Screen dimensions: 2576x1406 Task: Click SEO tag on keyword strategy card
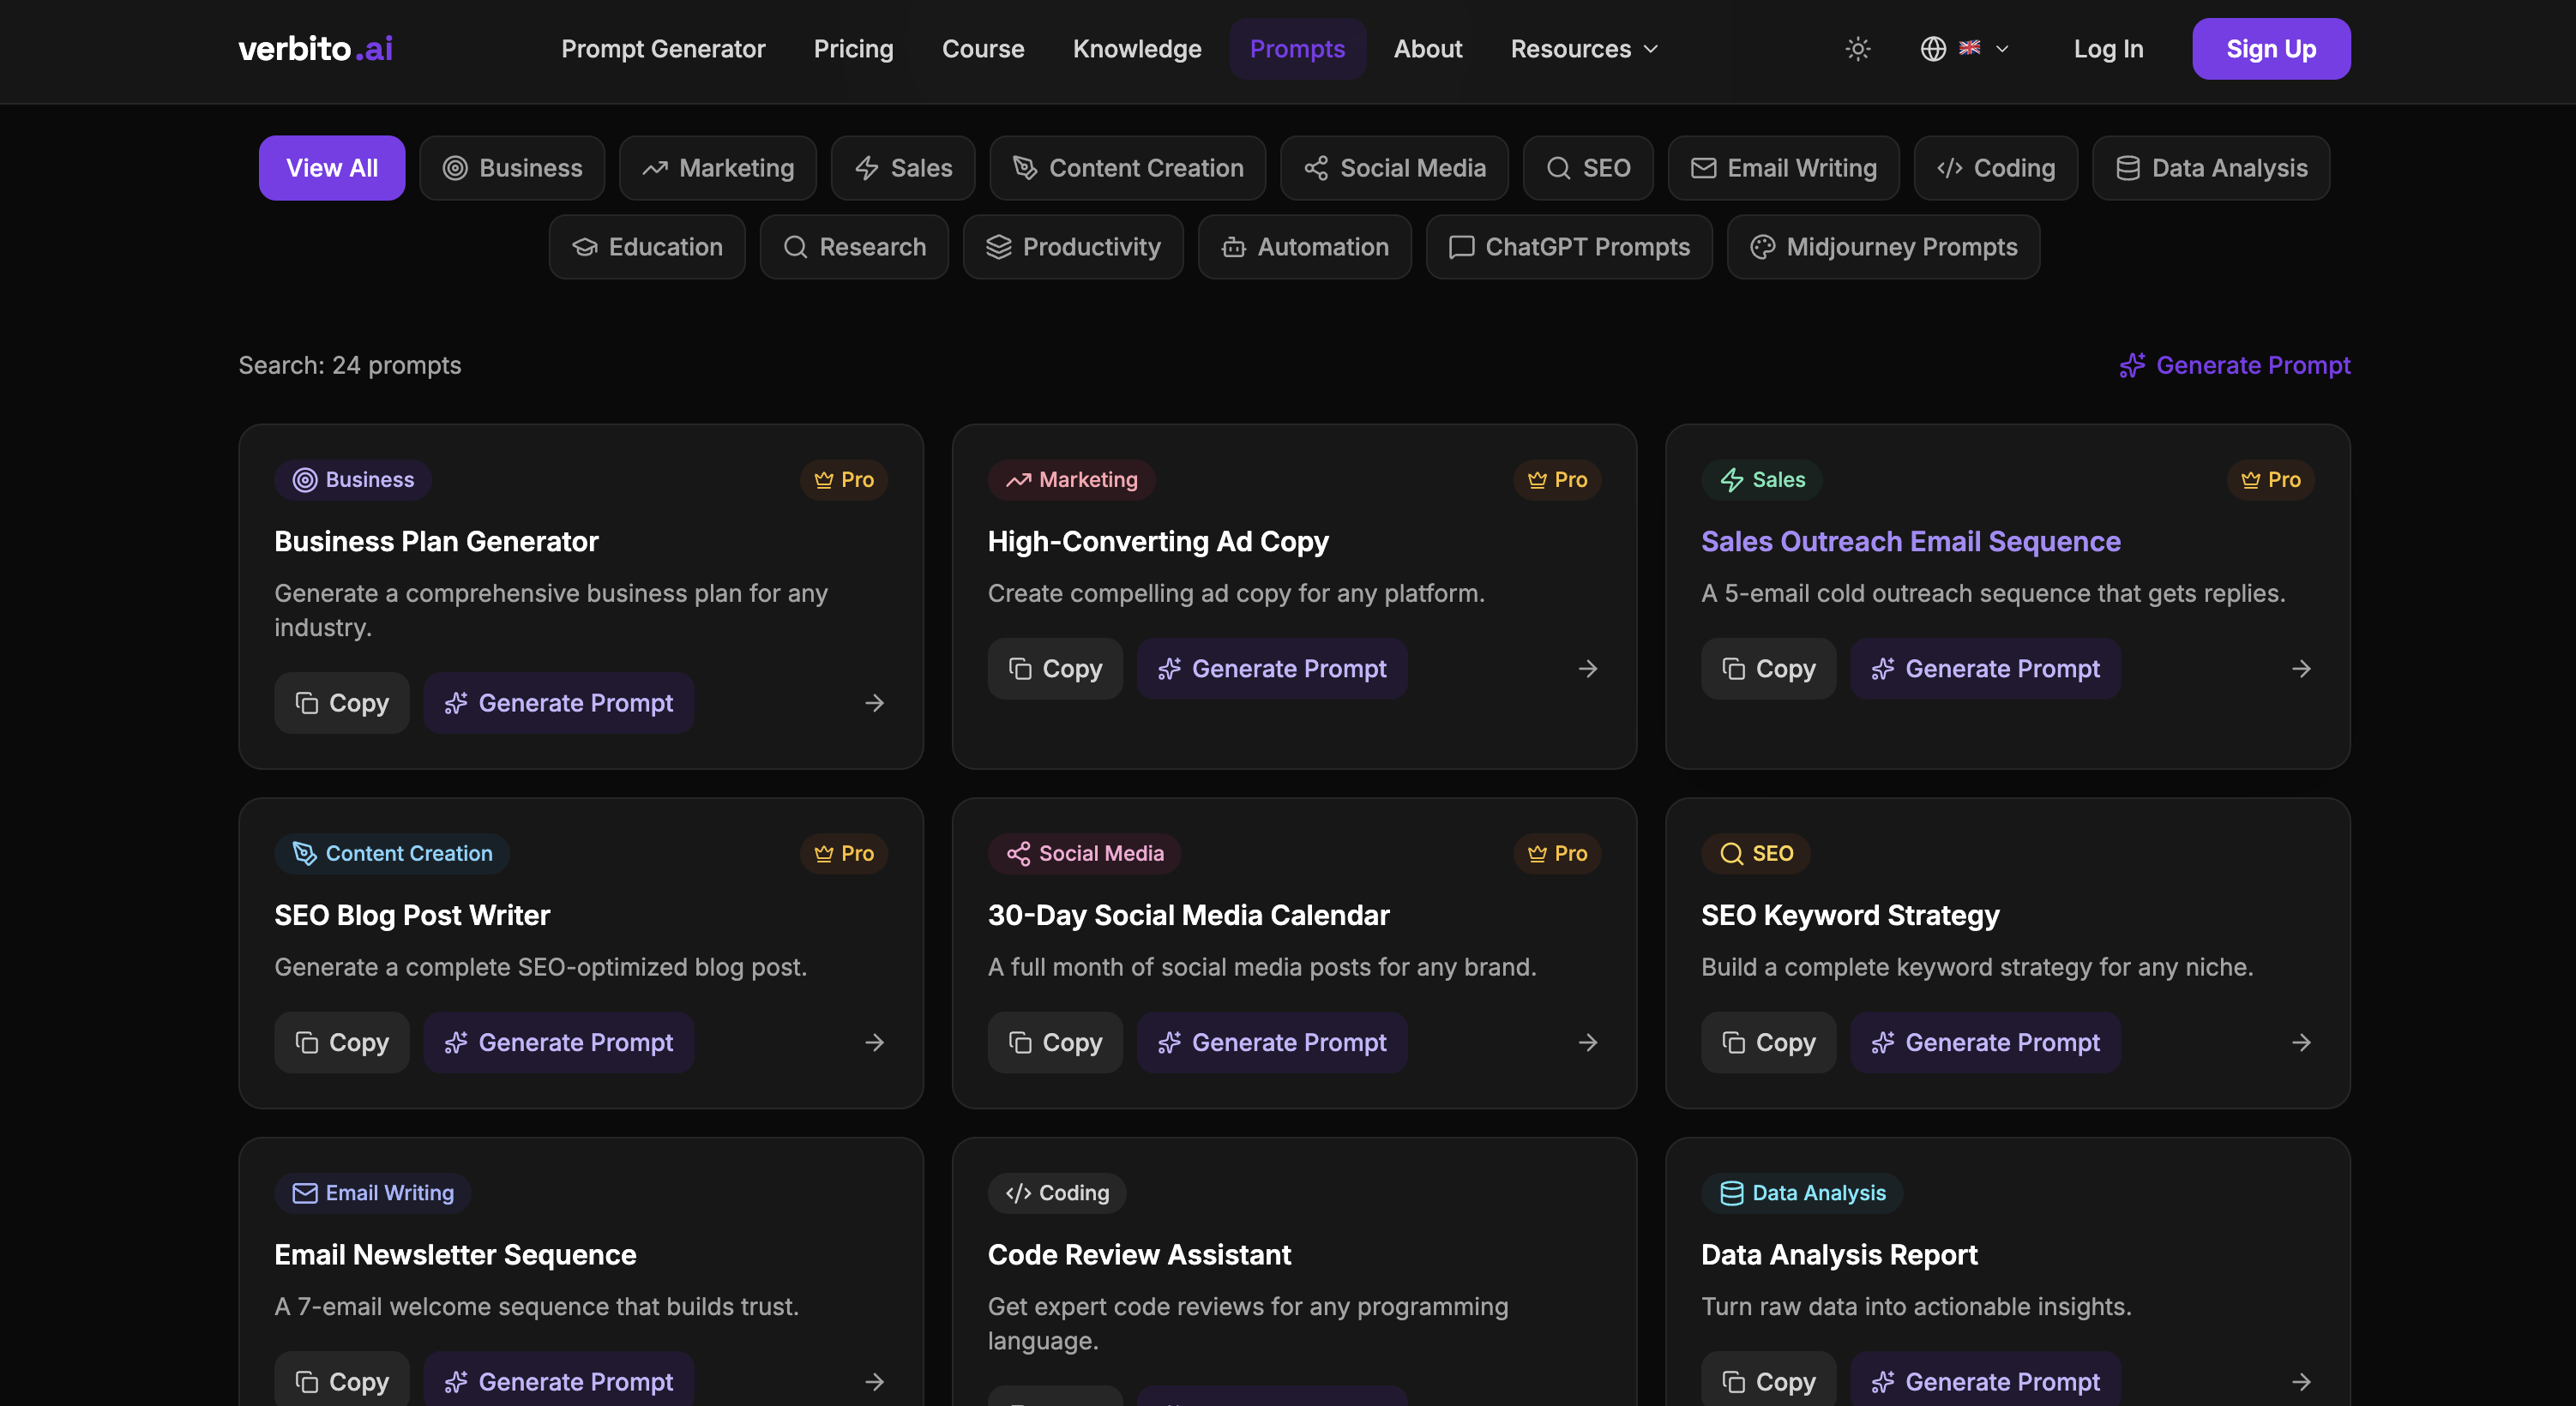click(1755, 854)
